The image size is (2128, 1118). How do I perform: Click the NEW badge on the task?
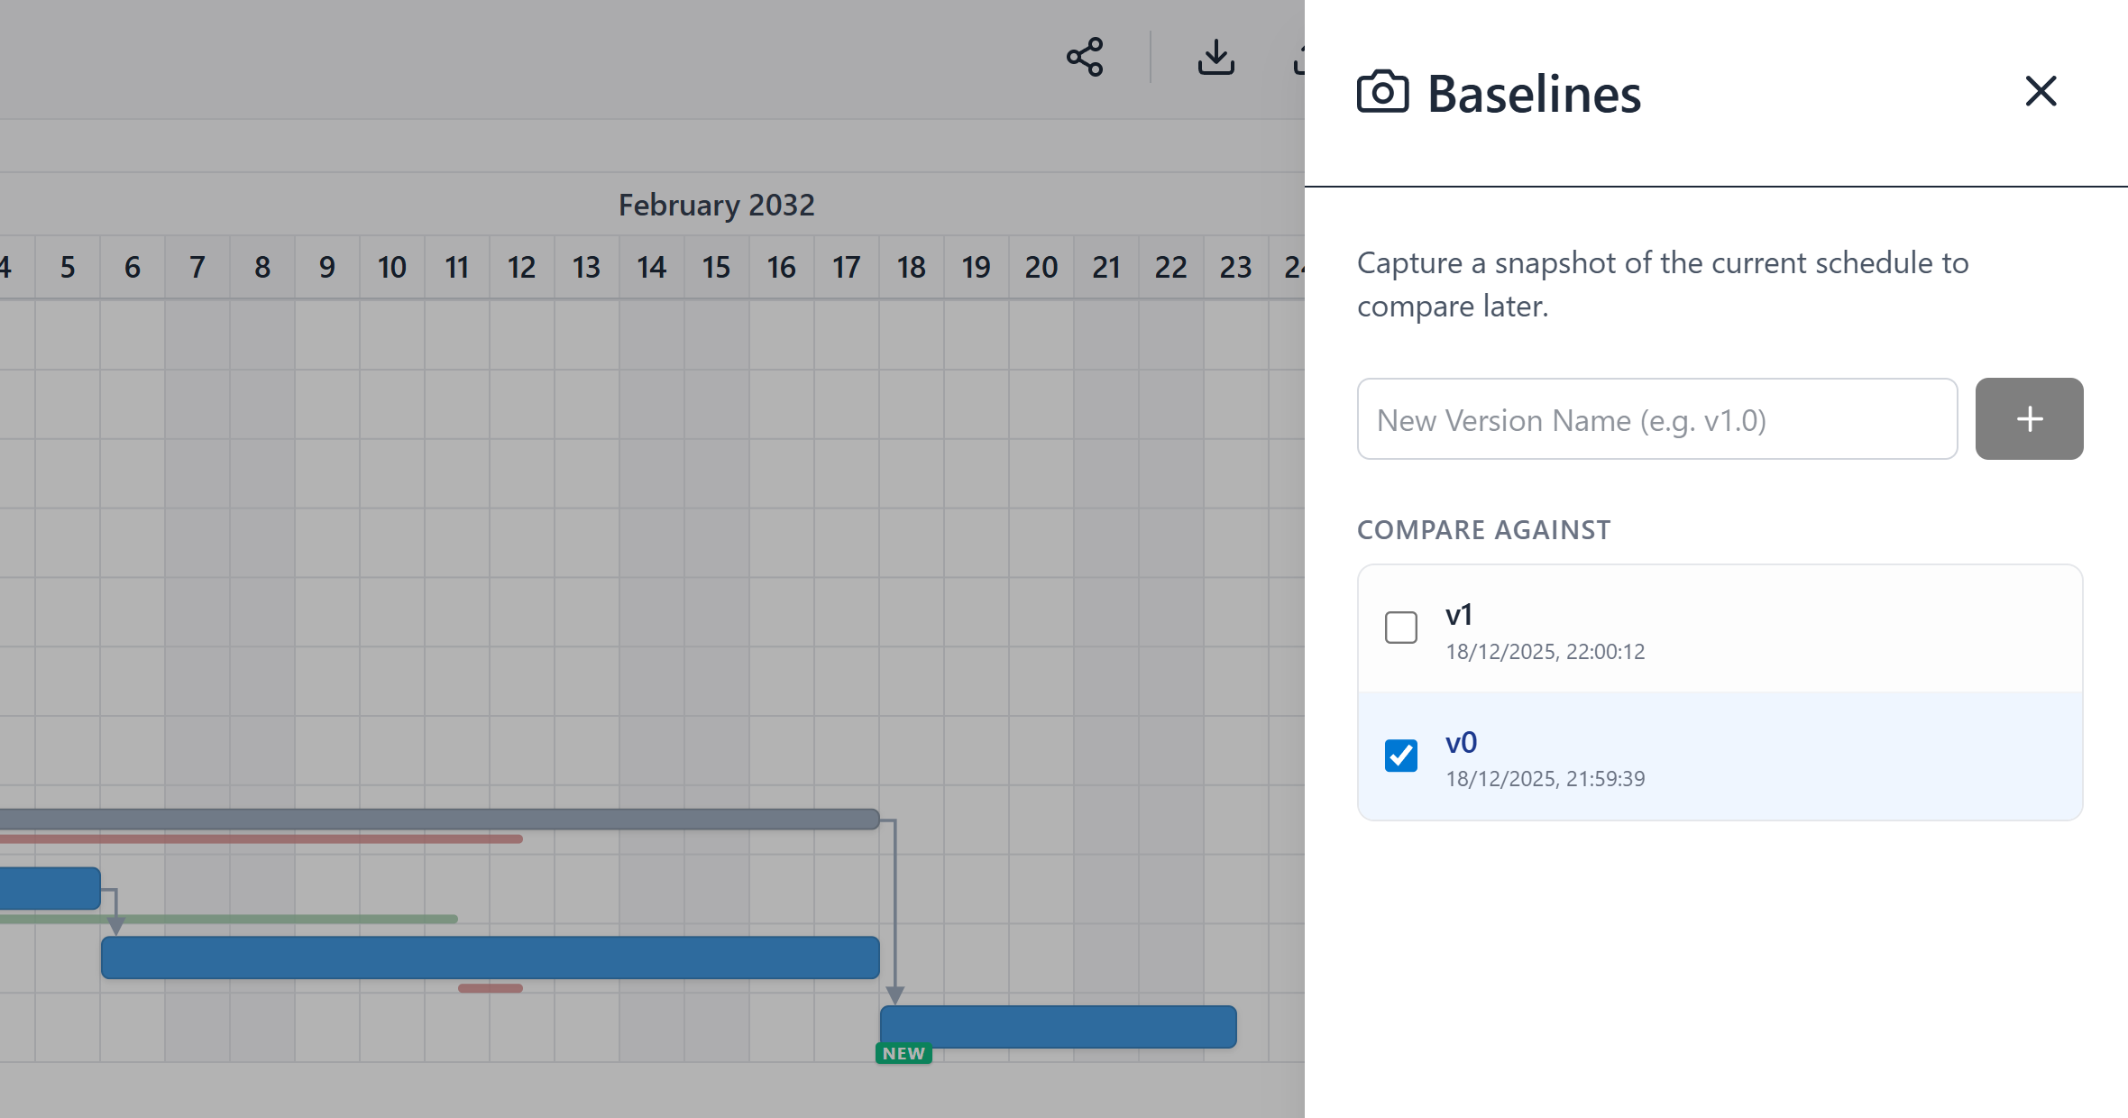[x=903, y=1052]
